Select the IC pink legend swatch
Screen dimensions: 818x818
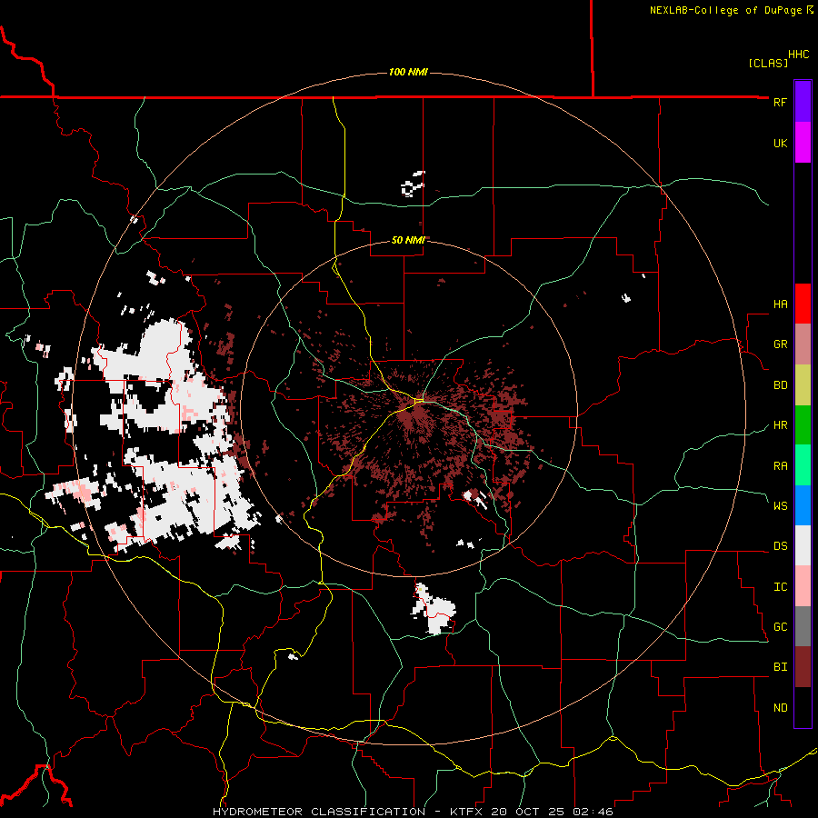803,586
